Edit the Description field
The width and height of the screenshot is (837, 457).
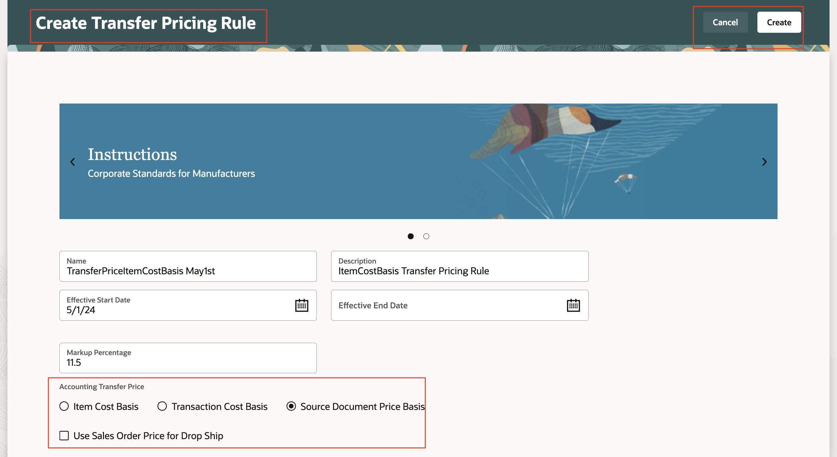[x=459, y=271]
